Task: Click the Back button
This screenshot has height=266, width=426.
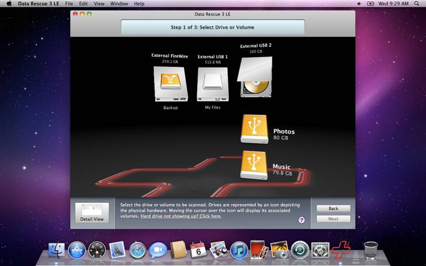Action: [333, 209]
